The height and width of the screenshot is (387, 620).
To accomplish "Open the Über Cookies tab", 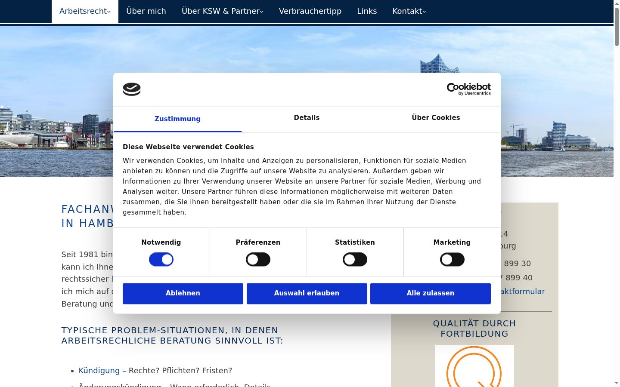I will click(x=436, y=118).
